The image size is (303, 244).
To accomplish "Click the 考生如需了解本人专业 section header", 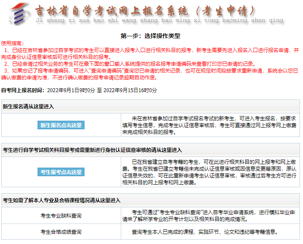I will coord(61,200).
